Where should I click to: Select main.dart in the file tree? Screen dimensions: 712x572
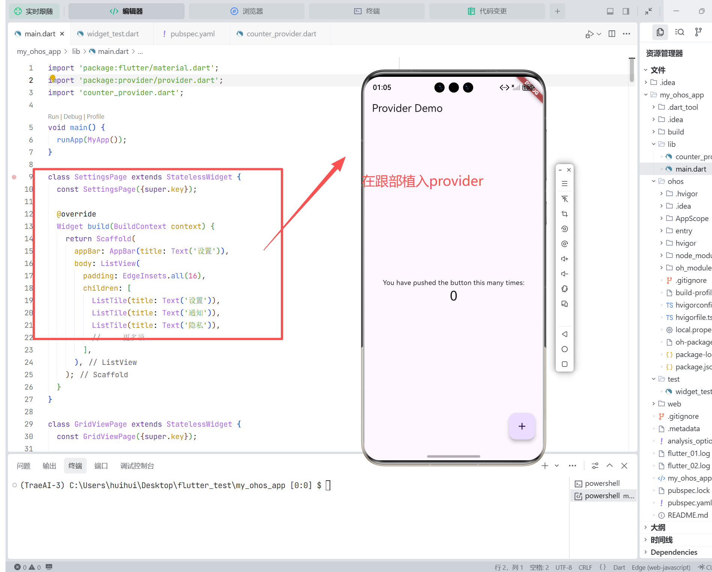[x=691, y=169]
